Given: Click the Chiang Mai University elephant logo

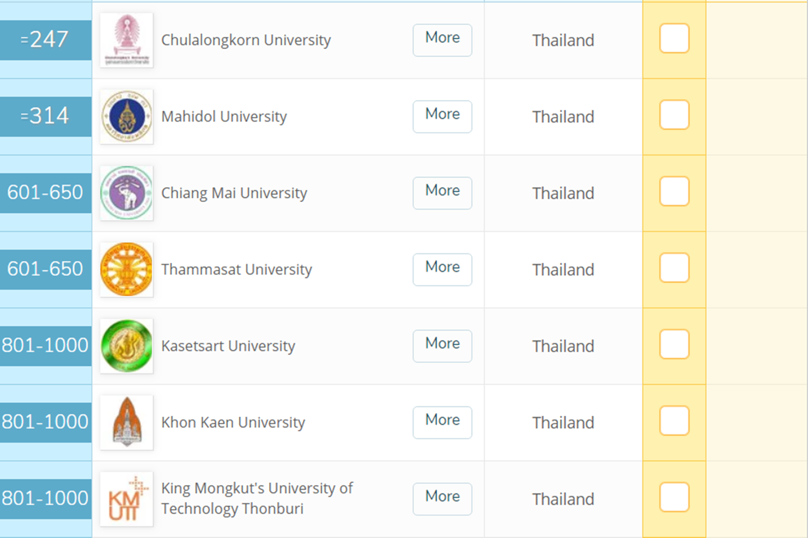Looking at the screenshot, I should (127, 193).
